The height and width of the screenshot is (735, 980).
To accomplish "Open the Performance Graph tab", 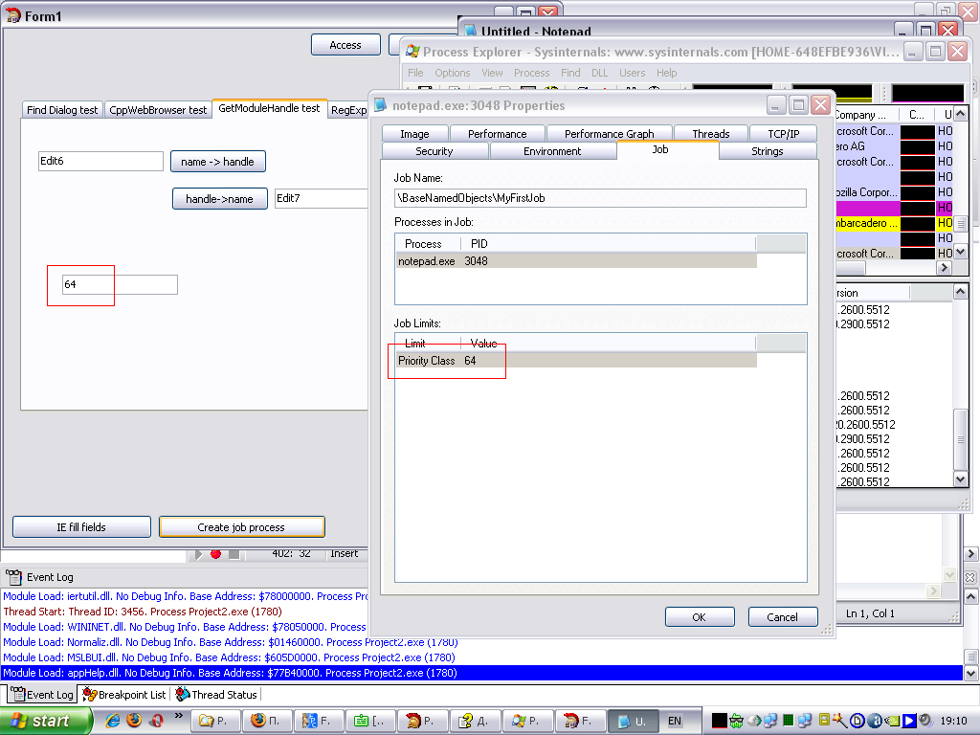I will click(x=609, y=134).
